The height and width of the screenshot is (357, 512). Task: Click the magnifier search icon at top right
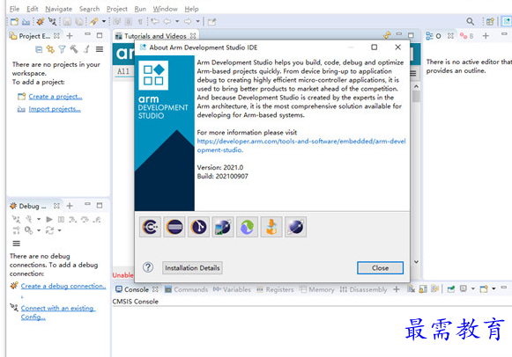click(x=471, y=22)
